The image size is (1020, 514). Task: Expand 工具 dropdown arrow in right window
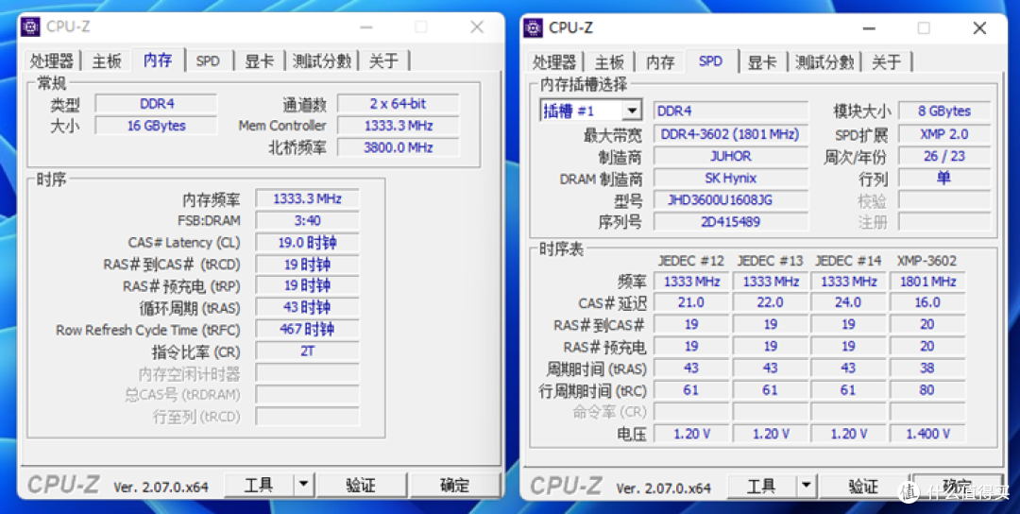(x=806, y=486)
